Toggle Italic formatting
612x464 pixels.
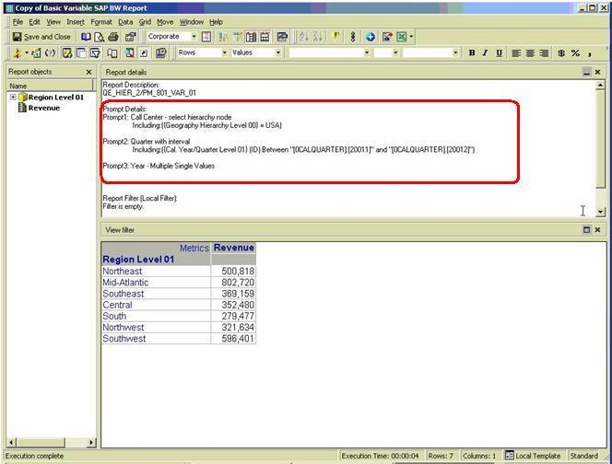[486, 53]
